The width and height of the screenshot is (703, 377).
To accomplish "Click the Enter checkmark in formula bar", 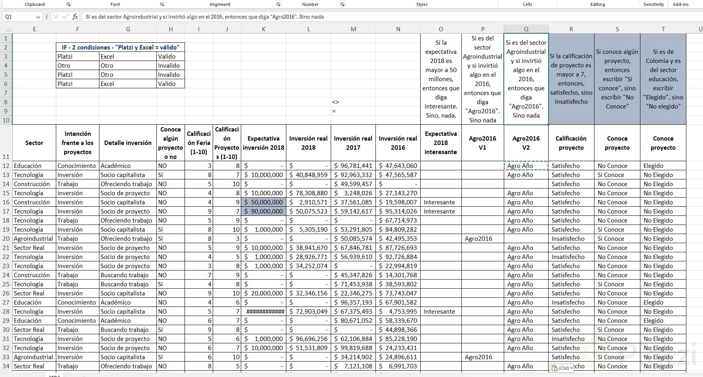I will click(65, 17).
